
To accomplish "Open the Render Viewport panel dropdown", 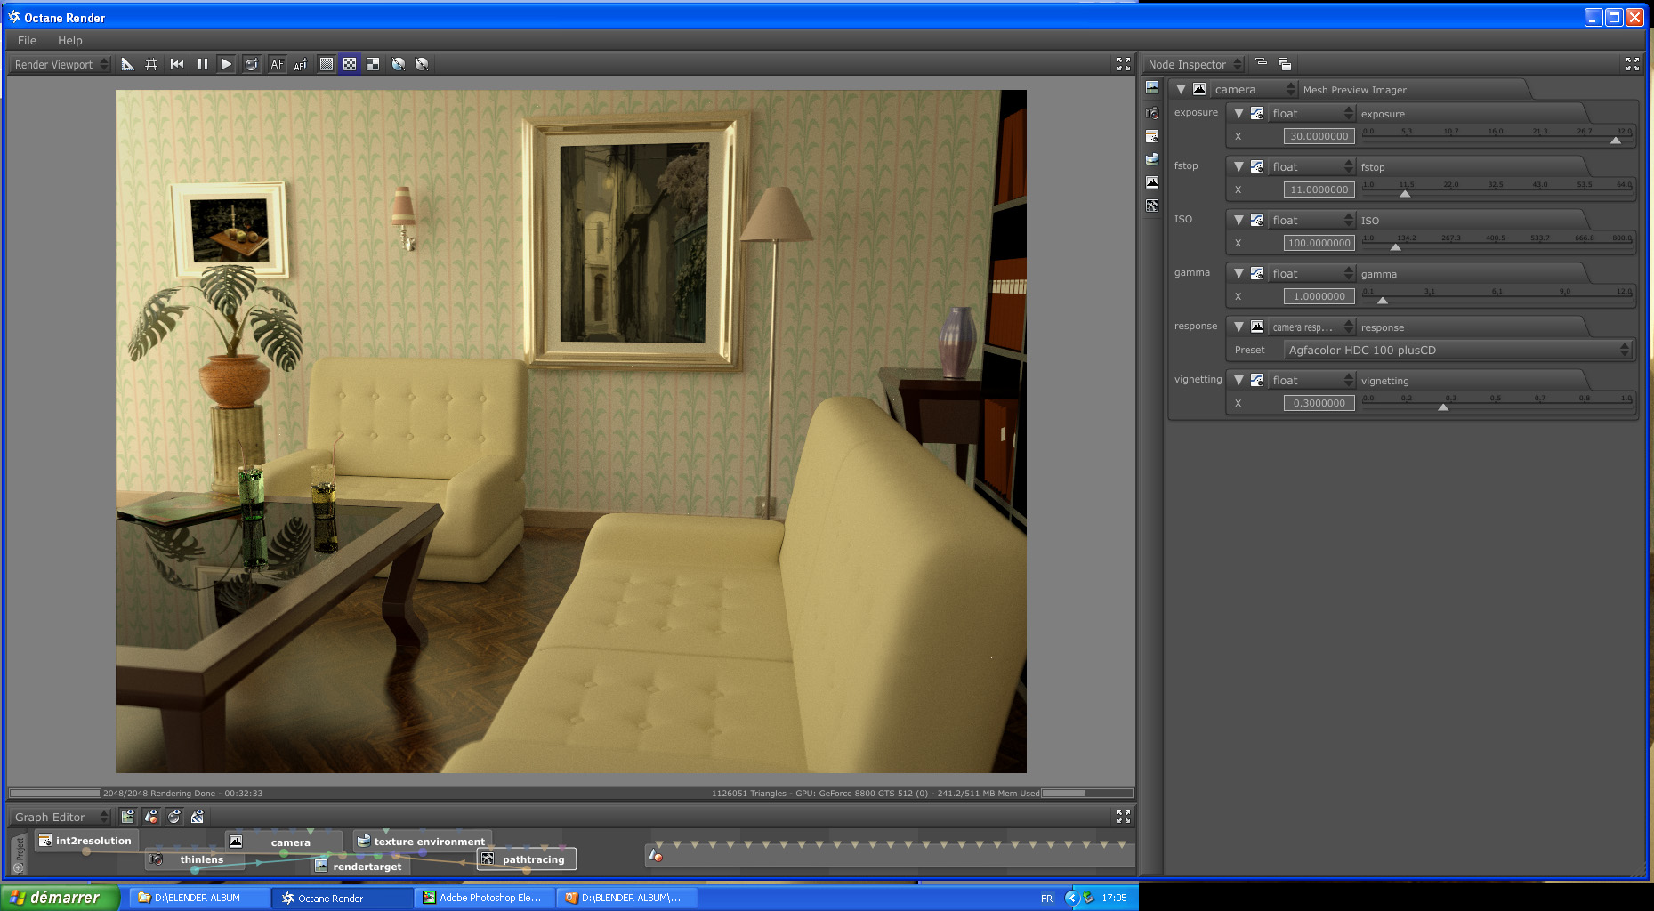I will click(61, 64).
